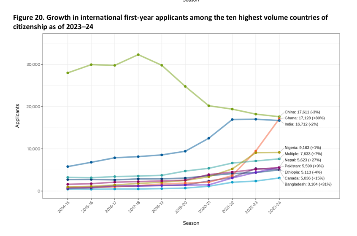
Task: Click the 'Multiple: 7,633 (+7%)' label
Action: pos(303,154)
